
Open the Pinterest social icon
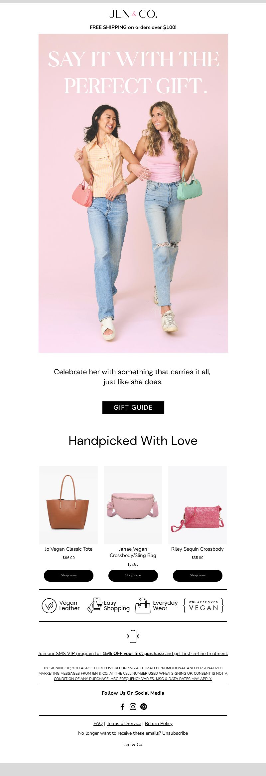coord(144,707)
